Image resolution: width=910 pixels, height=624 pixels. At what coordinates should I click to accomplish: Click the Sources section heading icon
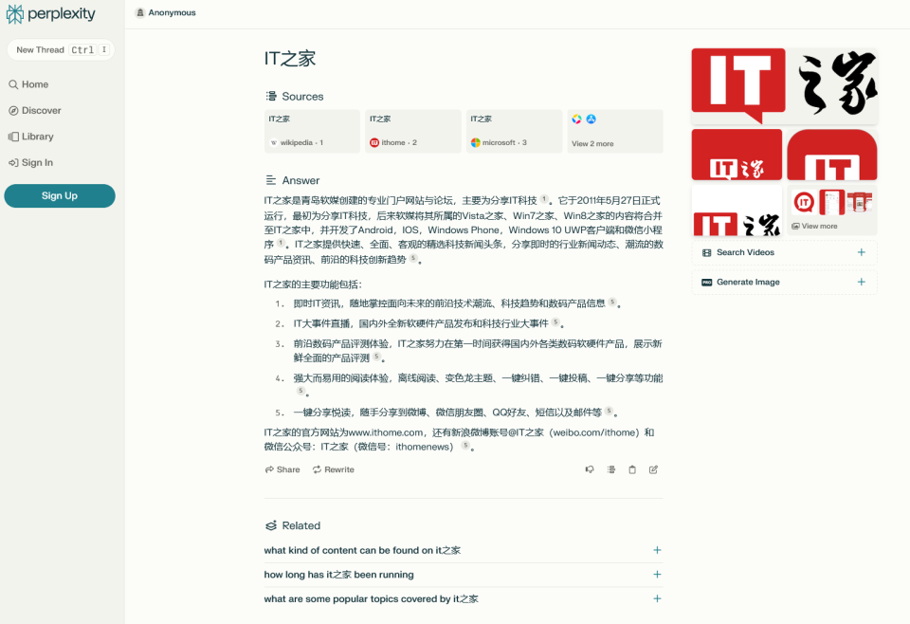tap(271, 96)
